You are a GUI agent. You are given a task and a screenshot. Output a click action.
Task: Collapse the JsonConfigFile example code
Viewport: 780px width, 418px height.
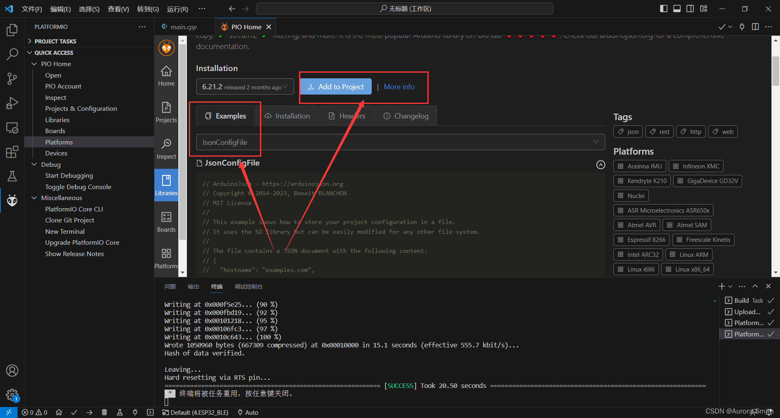coord(600,165)
